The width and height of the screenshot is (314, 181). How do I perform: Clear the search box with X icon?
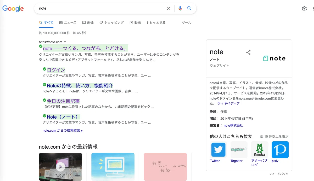point(169,8)
